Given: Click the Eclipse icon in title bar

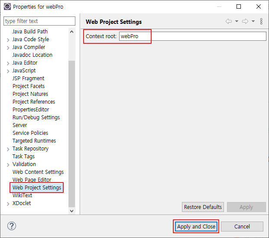Looking at the screenshot, I should (7, 7).
